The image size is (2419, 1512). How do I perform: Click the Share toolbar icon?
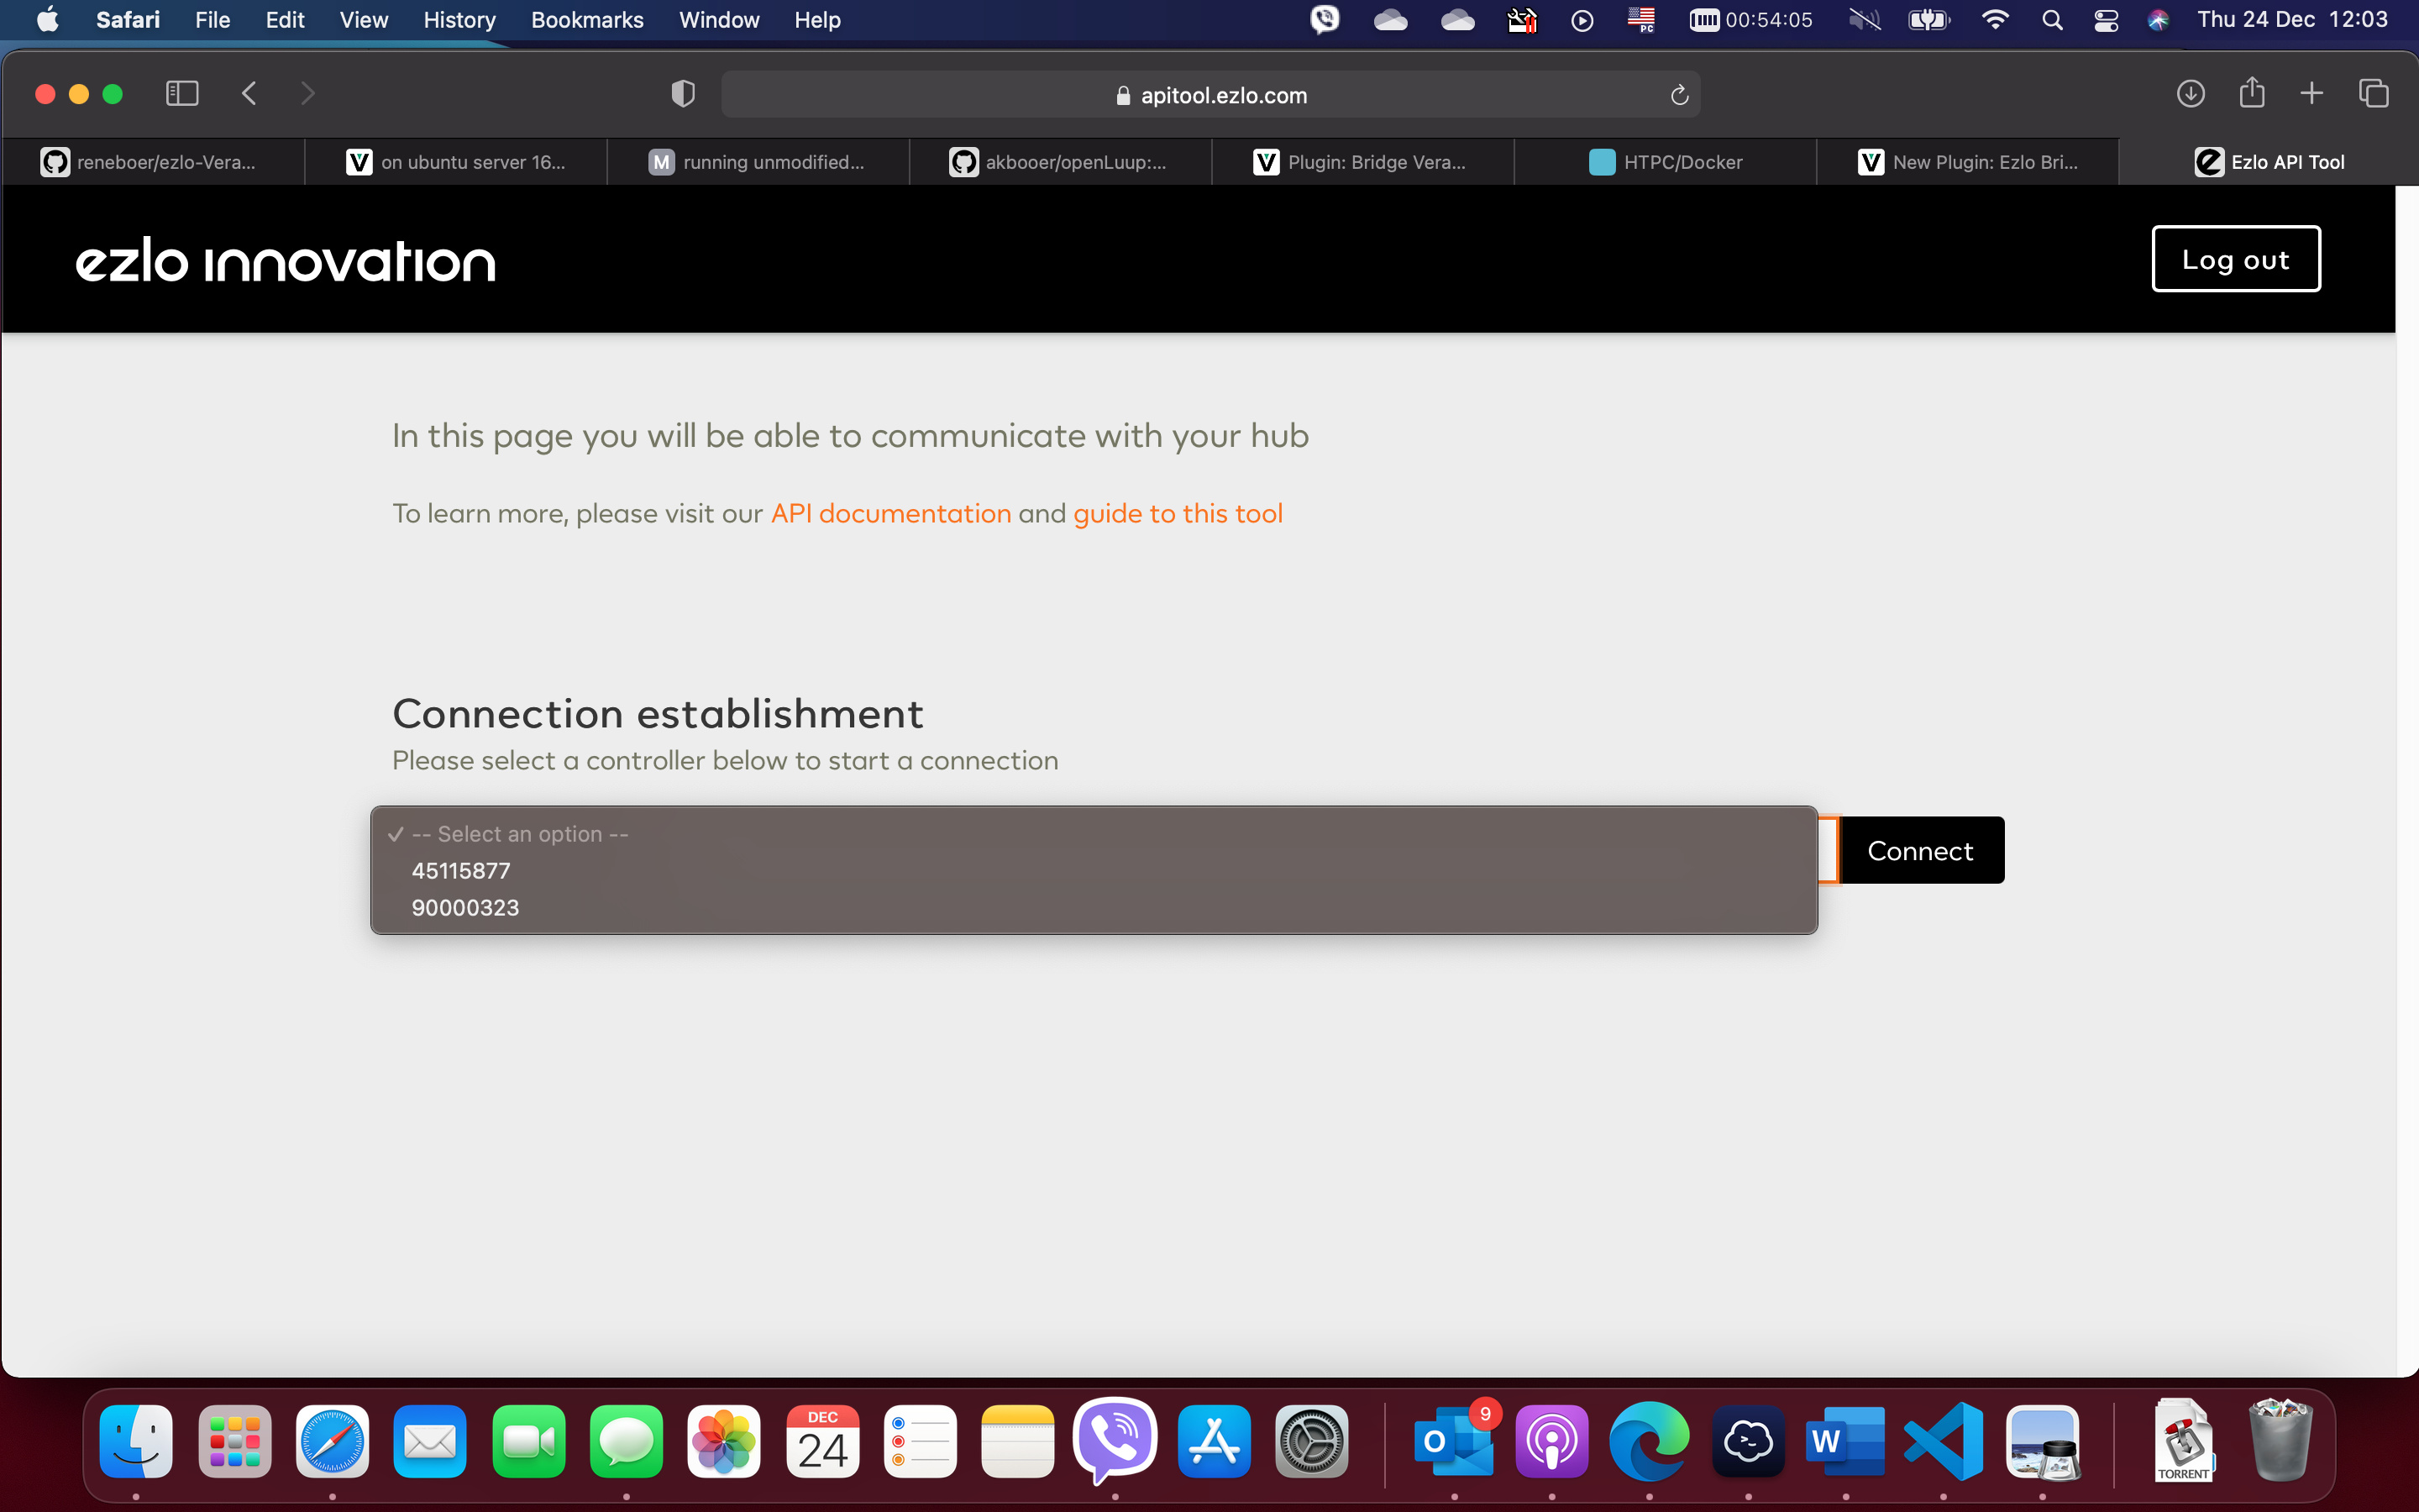(2251, 94)
